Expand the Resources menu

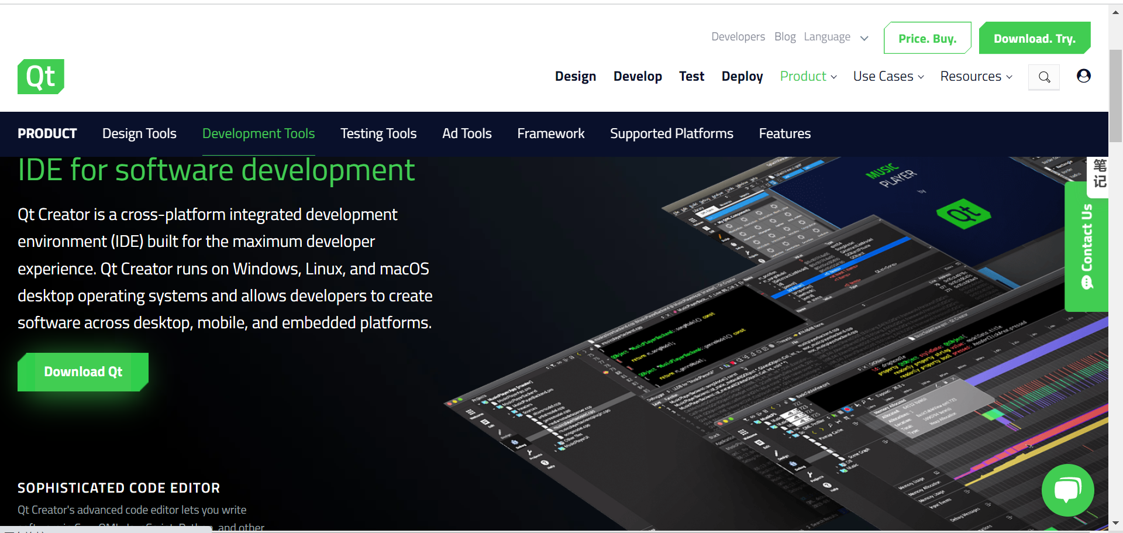tap(976, 77)
